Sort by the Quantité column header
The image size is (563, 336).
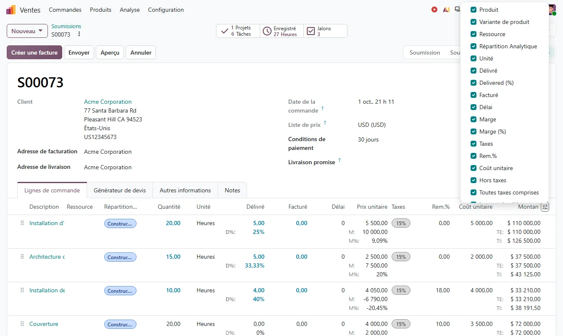coord(169,207)
